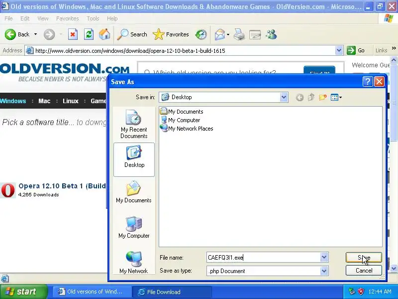The image size is (398, 299).
Task: Click the Save button
Action: point(364,257)
